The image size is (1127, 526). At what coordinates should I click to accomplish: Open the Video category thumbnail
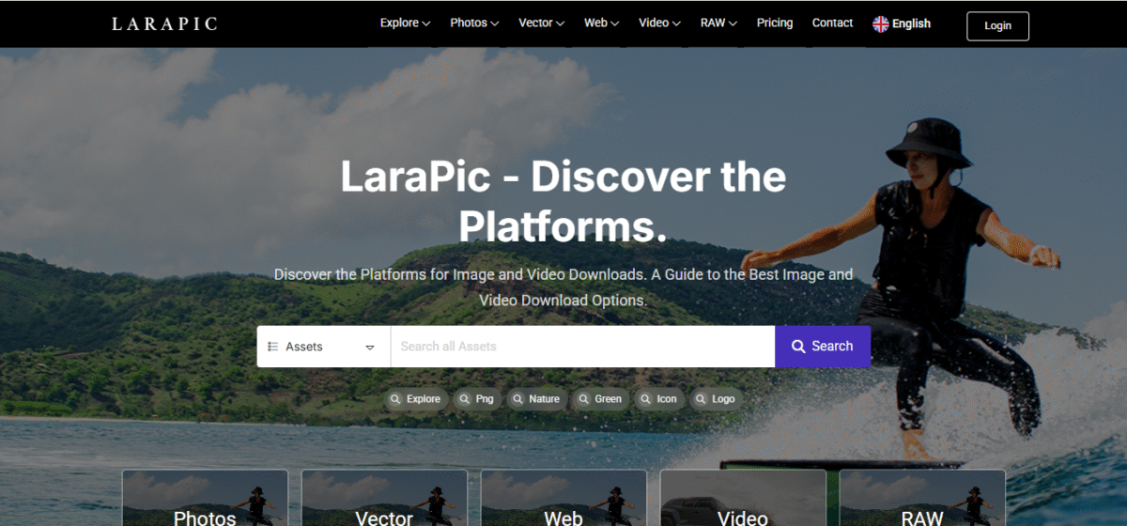point(743,499)
